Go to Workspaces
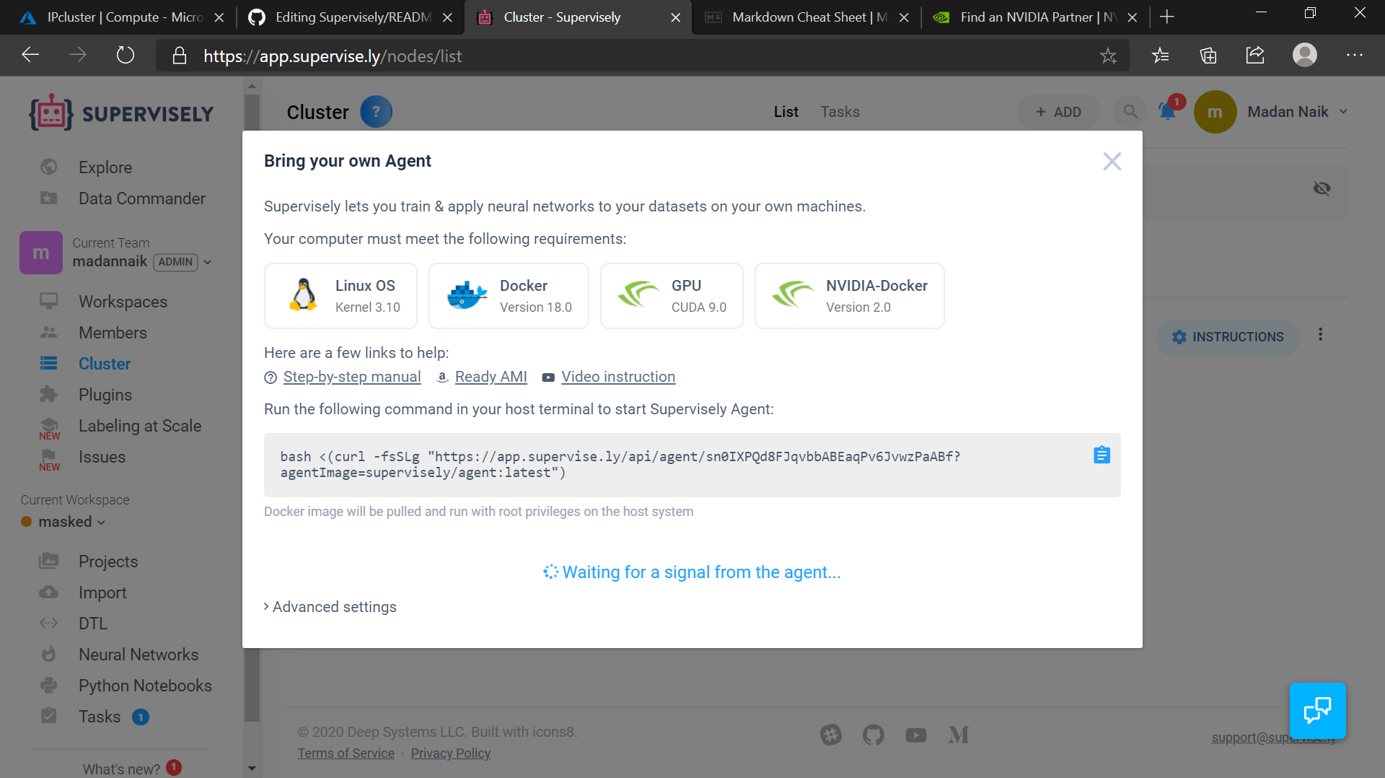 pyautogui.click(x=123, y=301)
